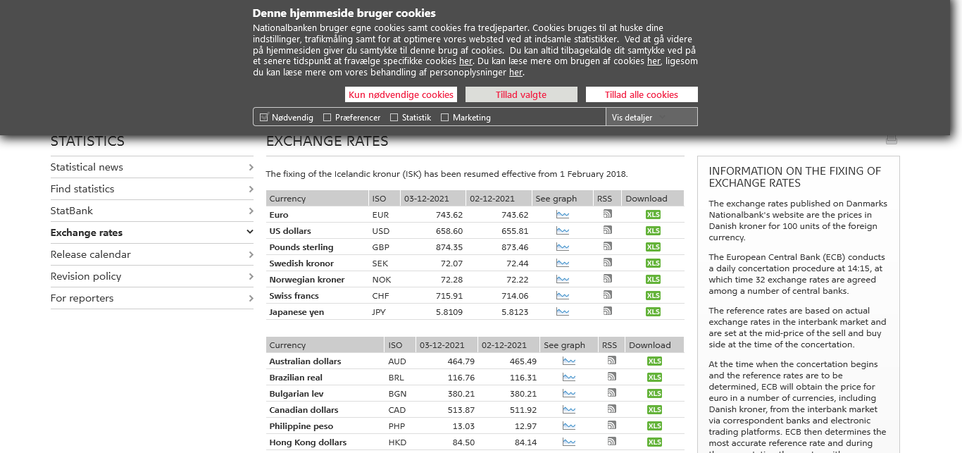This screenshot has width=962, height=453.
Task: Open Find statistics in sidebar
Action: [x=82, y=189]
